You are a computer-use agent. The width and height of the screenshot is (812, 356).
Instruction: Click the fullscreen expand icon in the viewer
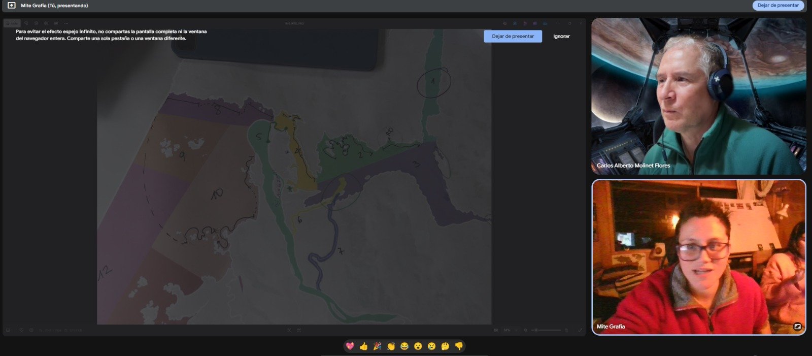[x=580, y=330]
